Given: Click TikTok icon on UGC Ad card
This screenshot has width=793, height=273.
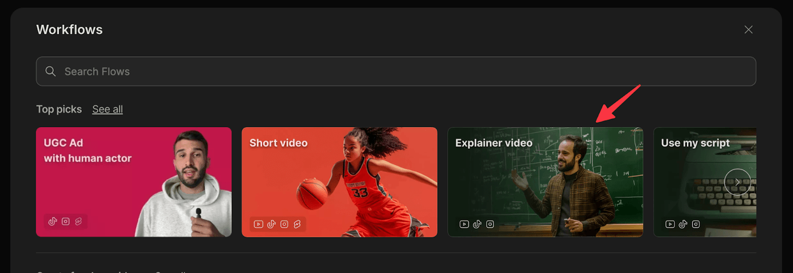Looking at the screenshot, I should tap(53, 222).
